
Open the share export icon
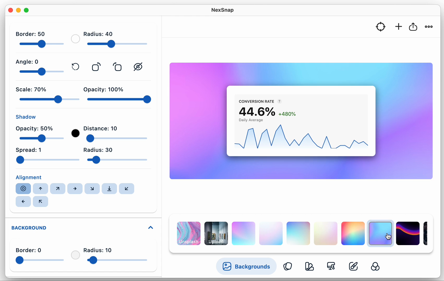click(413, 27)
